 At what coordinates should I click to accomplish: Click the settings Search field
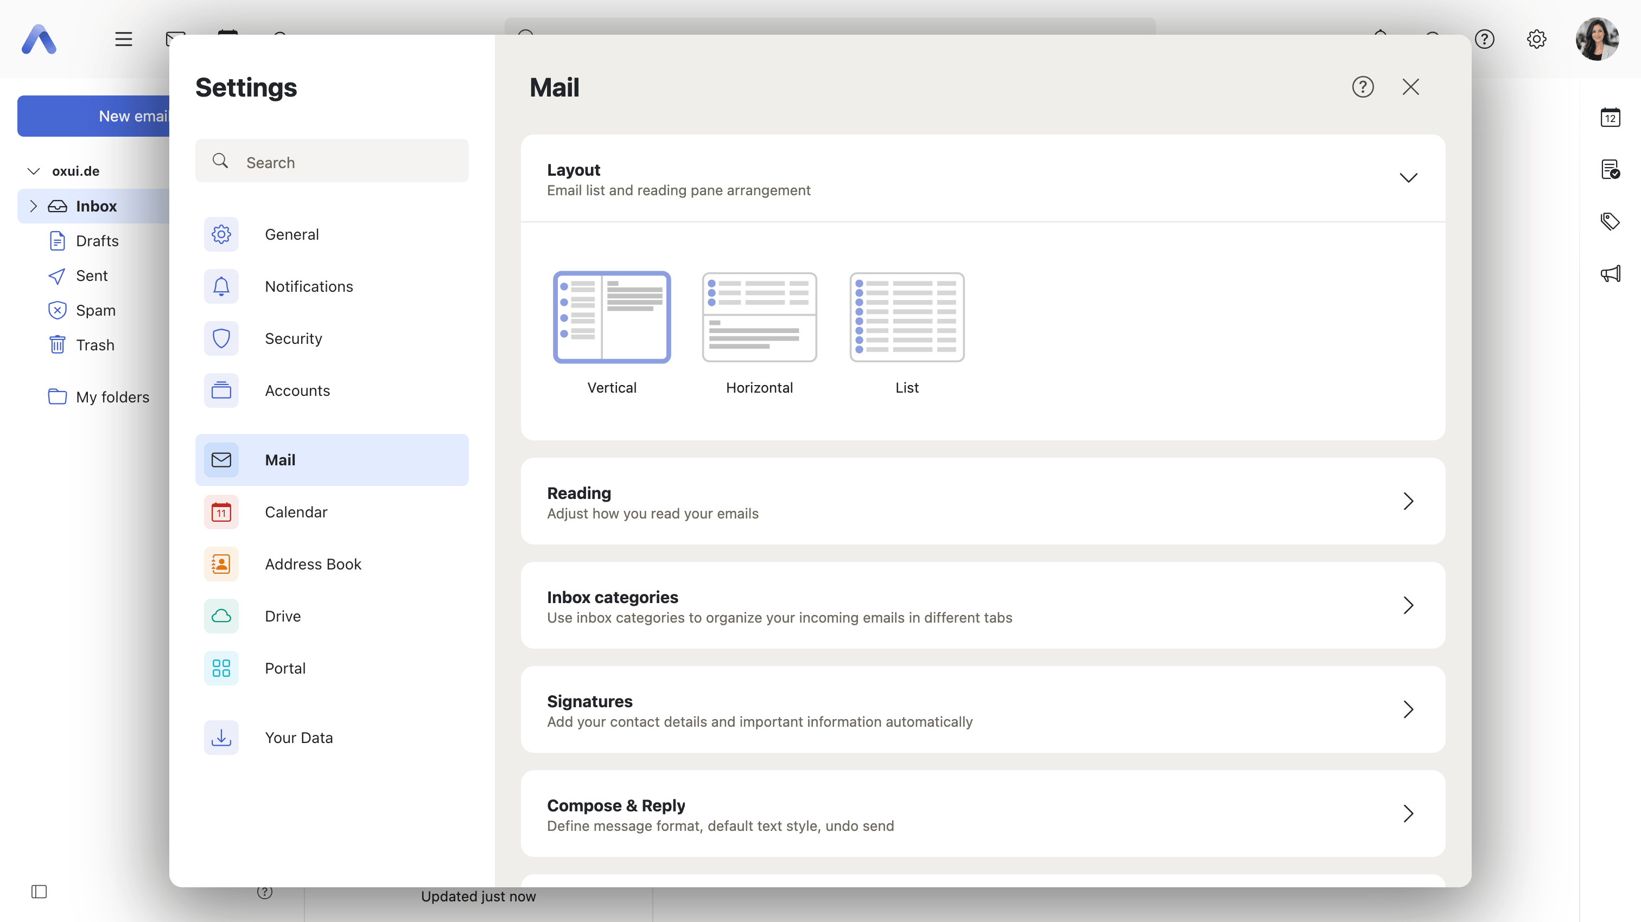click(x=332, y=161)
